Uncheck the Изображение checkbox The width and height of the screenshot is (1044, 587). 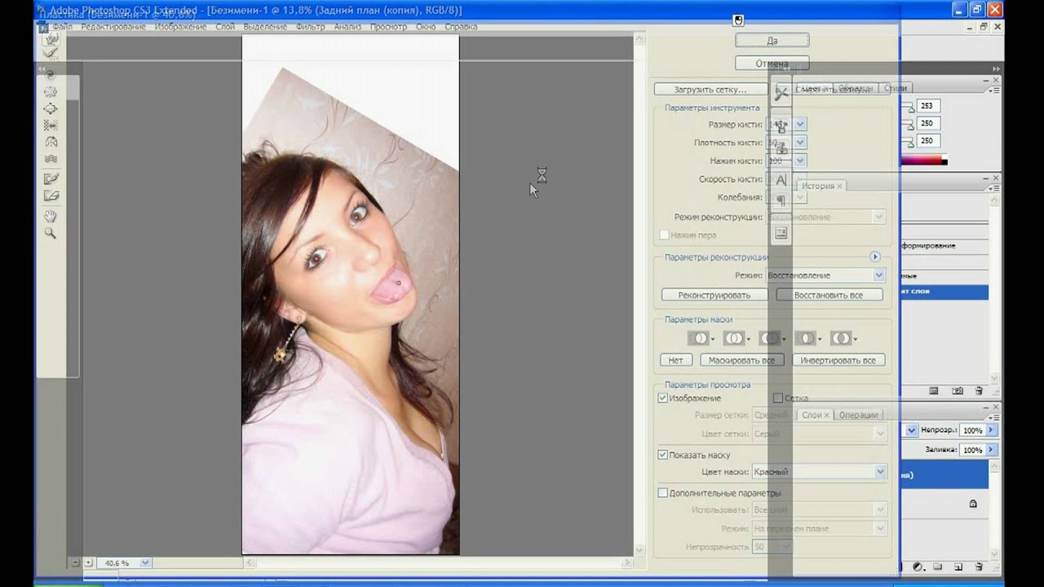click(x=663, y=398)
